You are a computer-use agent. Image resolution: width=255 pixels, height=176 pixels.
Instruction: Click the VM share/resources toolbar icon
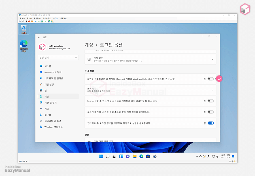click(x=52, y=21)
